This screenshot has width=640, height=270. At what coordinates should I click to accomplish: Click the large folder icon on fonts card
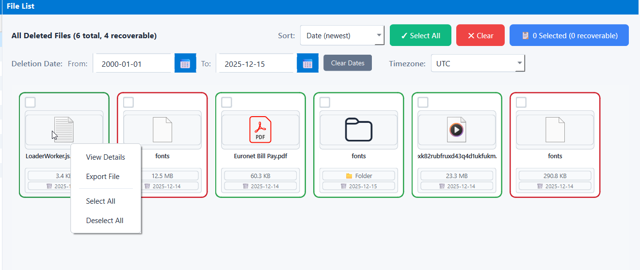pyautogui.click(x=359, y=130)
